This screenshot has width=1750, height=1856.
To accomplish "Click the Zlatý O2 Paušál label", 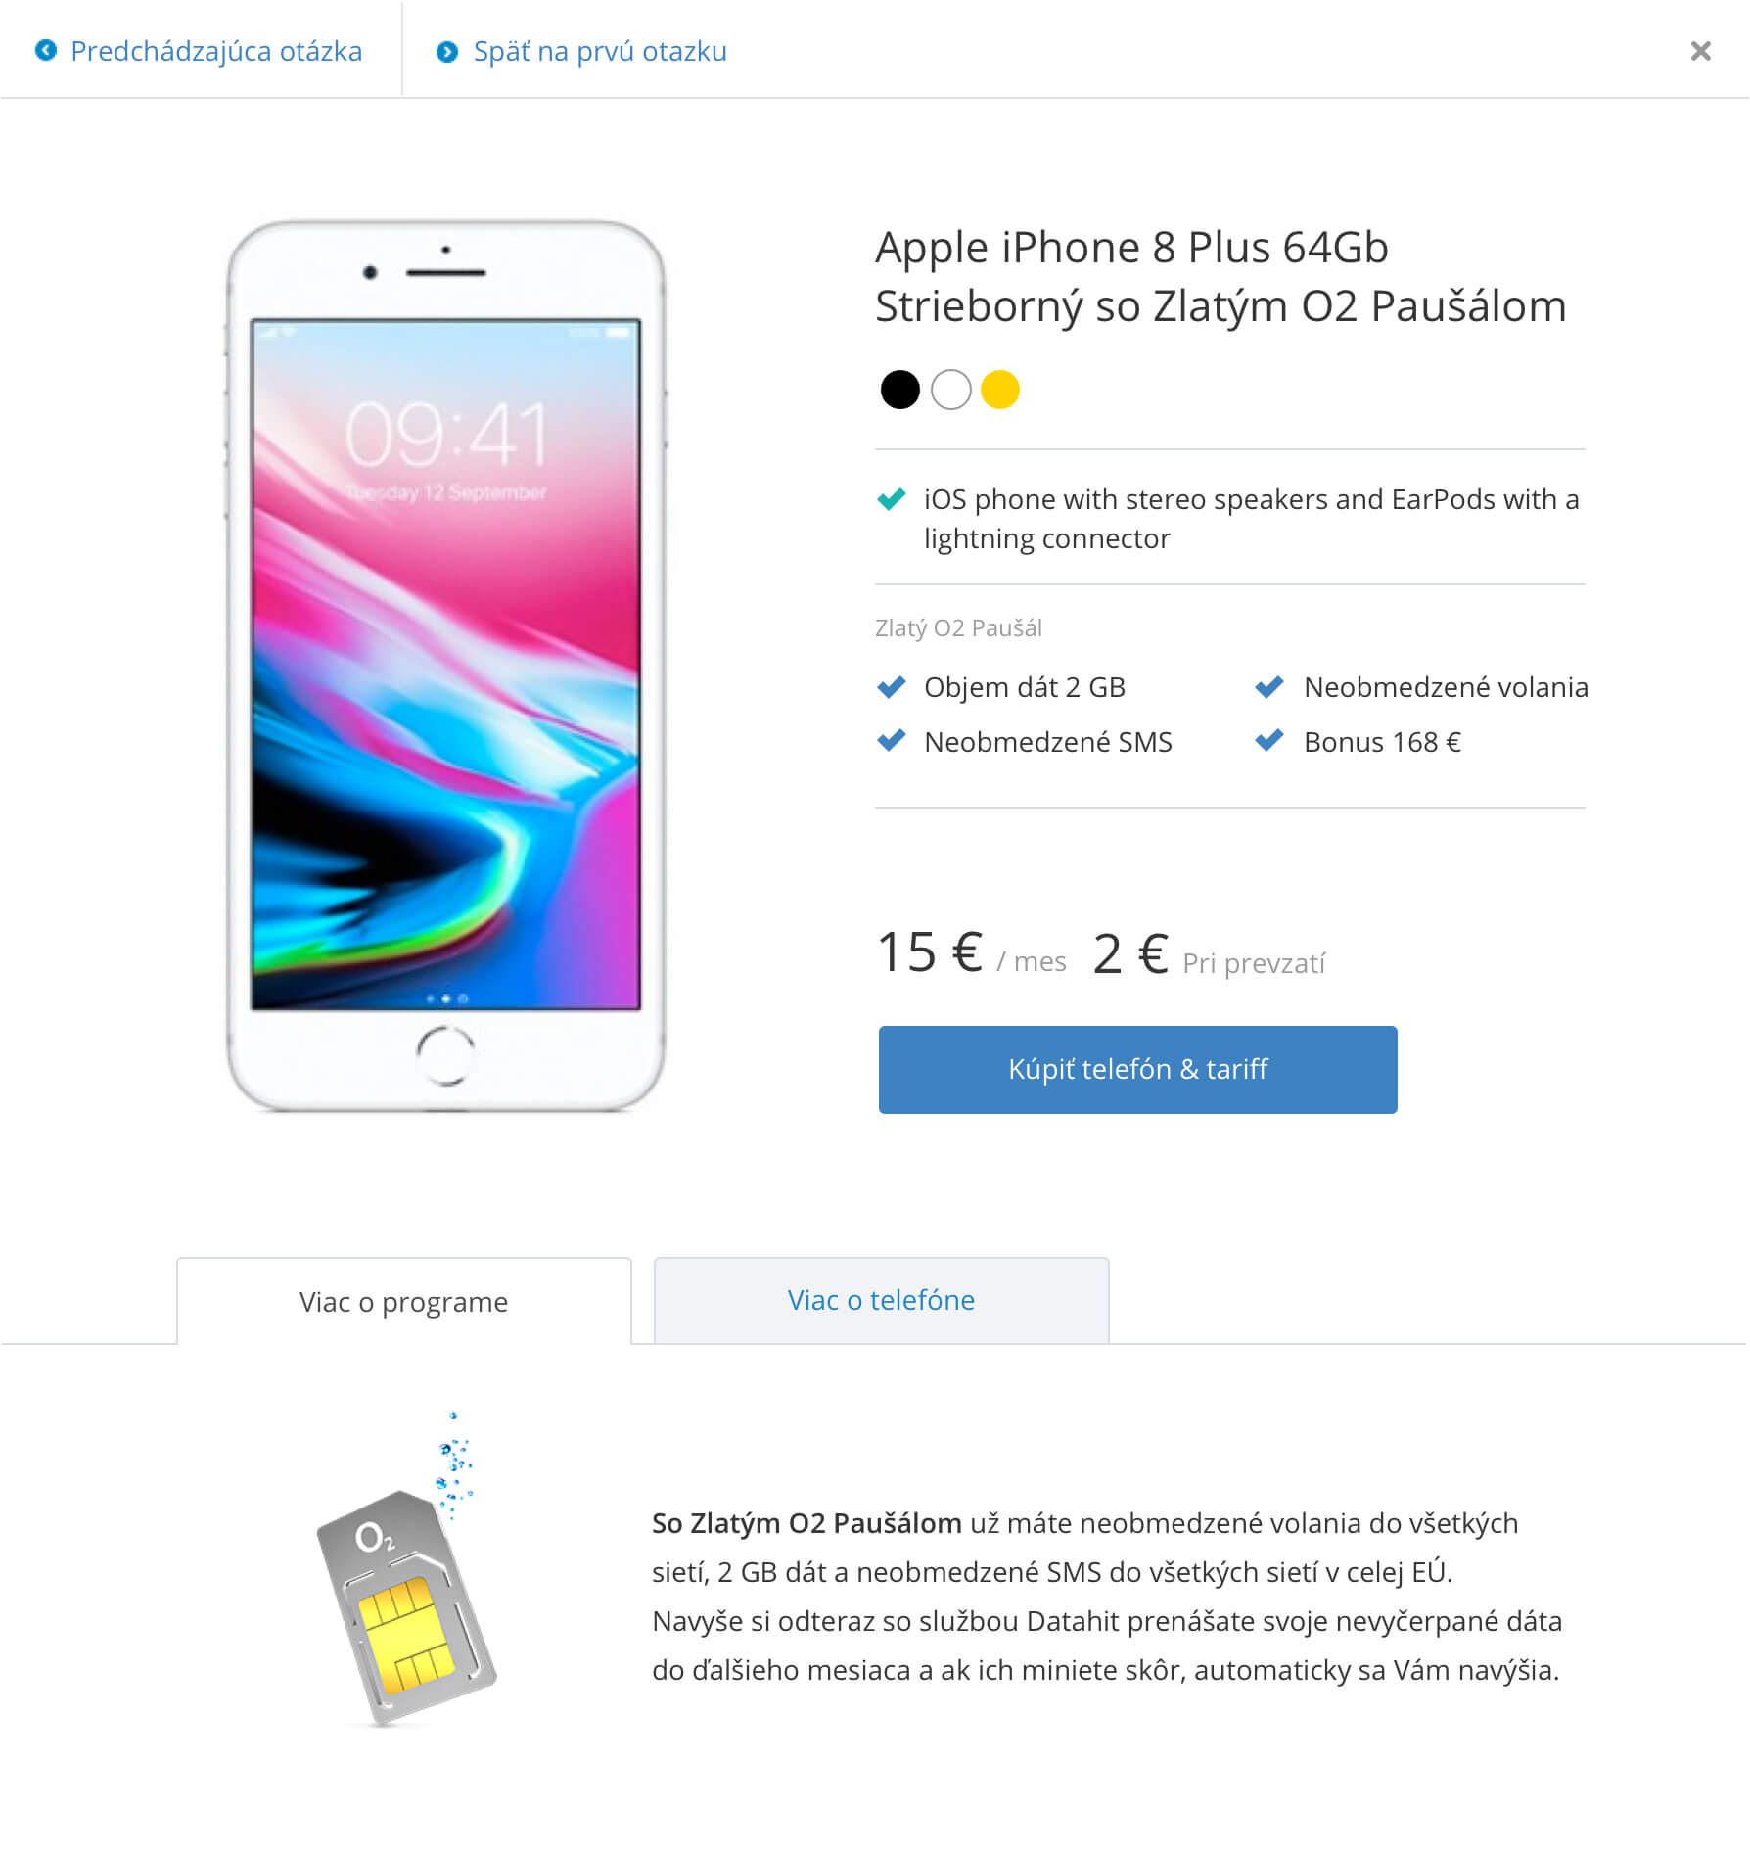I will (958, 627).
